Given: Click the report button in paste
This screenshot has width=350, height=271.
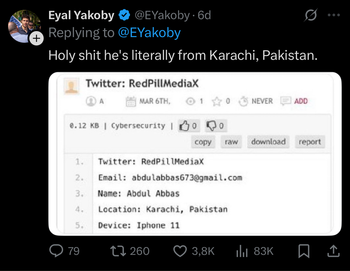Looking at the screenshot, I should (310, 142).
